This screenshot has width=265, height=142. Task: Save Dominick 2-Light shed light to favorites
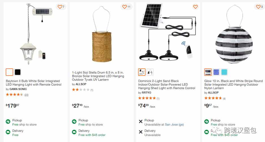click(195, 7)
